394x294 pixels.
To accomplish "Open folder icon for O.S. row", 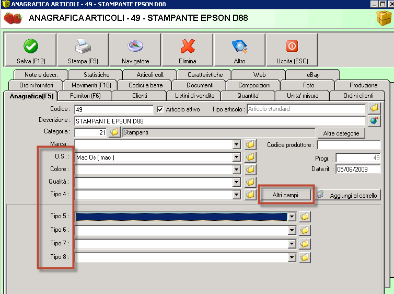I will 250,157.
